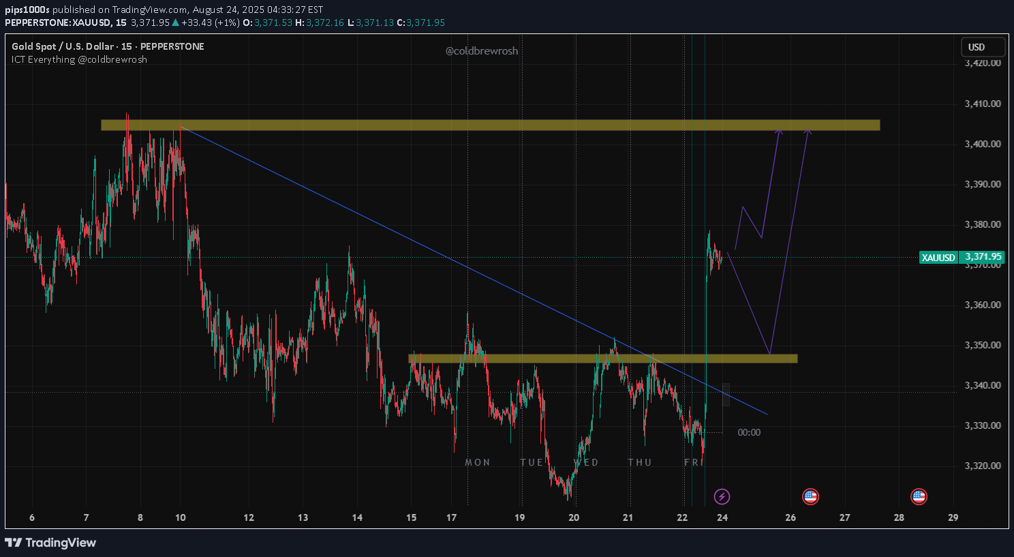Click the lower yellow support zone rectangle

(x=602, y=358)
